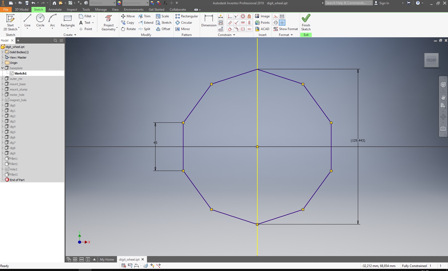
Task: Open the Fillet dropdown arrow
Action: pyautogui.click(x=94, y=16)
